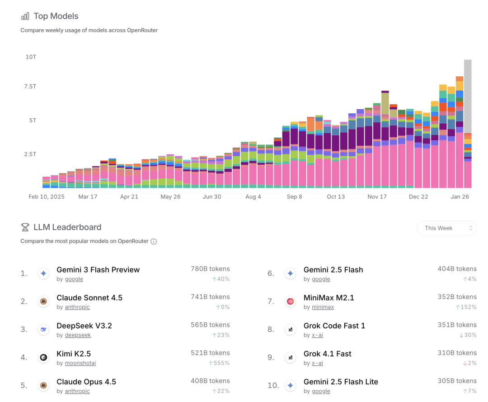Click the 152% growth indicator for MiniMax M2.1
Image resolution: width=488 pixels, height=402 pixels.
[466, 307]
